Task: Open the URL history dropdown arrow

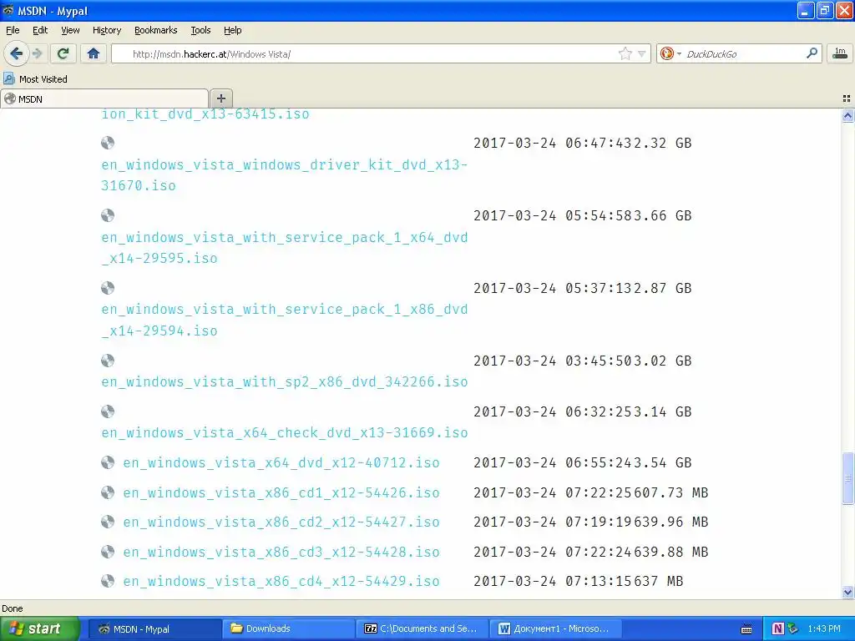Action: coord(642,53)
